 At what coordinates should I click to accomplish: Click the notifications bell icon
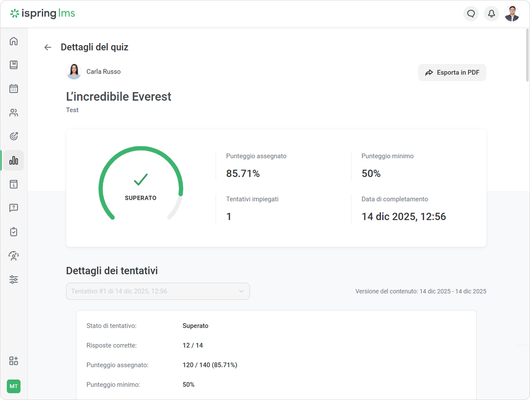click(x=492, y=14)
